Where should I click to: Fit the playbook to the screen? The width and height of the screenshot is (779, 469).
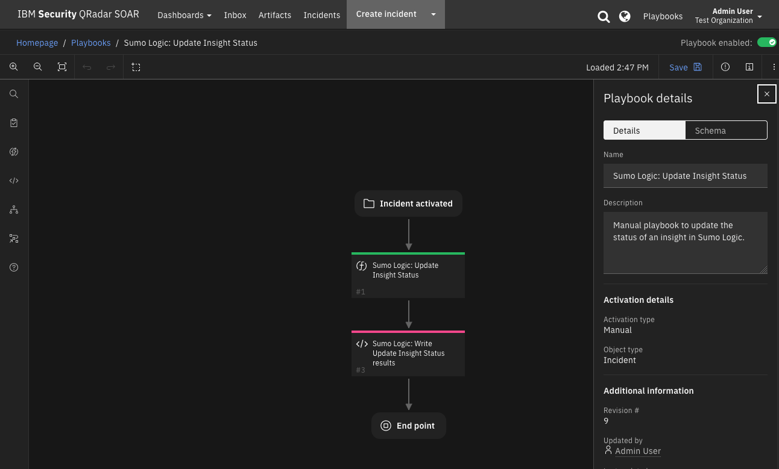(x=62, y=67)
